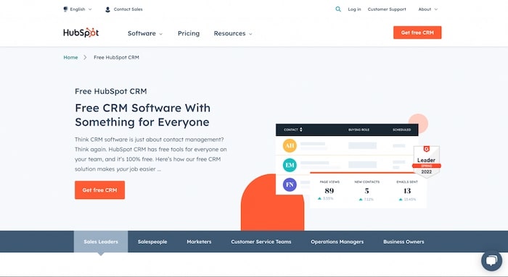
Task: Switch to the Marketers tab
Action: pos(199,242)
